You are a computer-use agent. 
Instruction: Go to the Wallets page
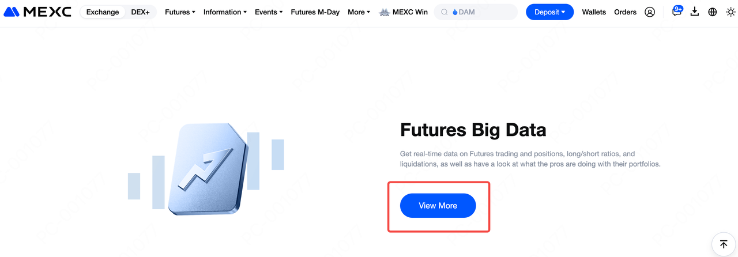point(594,12)
